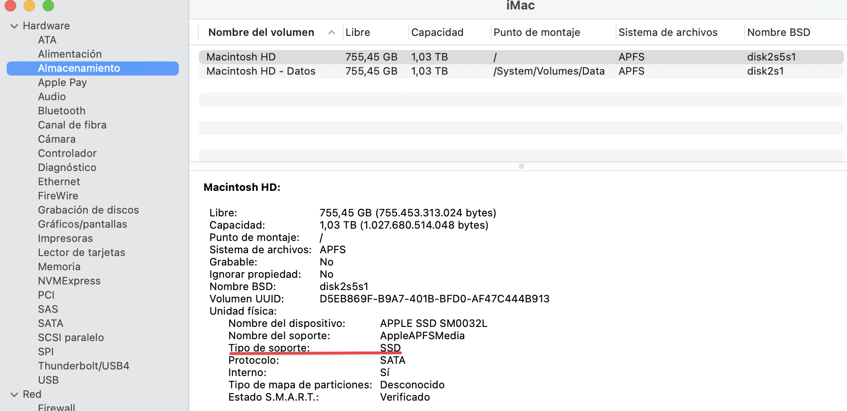Select SCSI paralelo entry
This screenshot has height=411, width=847.
(x=71, y=338)
